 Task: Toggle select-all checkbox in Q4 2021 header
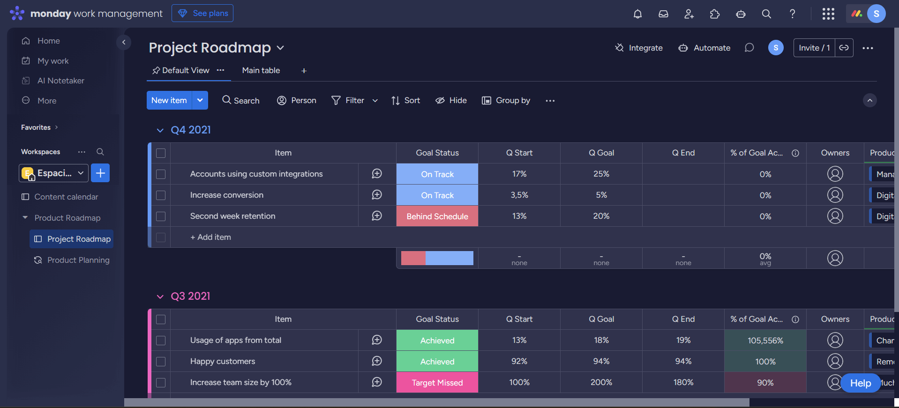click(161, 153)
